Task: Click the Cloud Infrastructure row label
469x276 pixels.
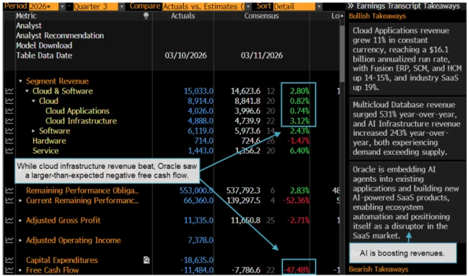Action: tap(81, 121)
